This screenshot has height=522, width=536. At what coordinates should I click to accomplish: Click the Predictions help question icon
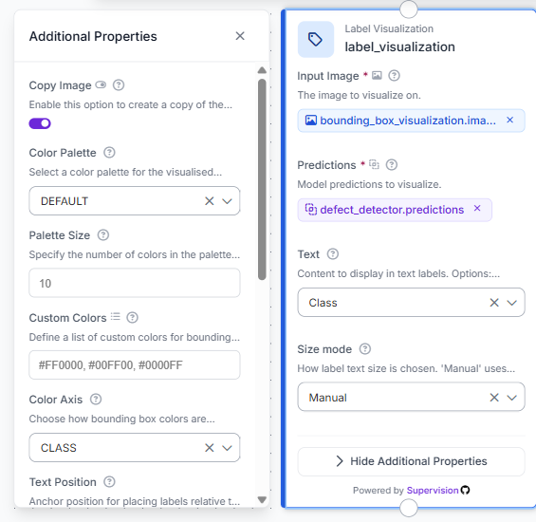392,165
